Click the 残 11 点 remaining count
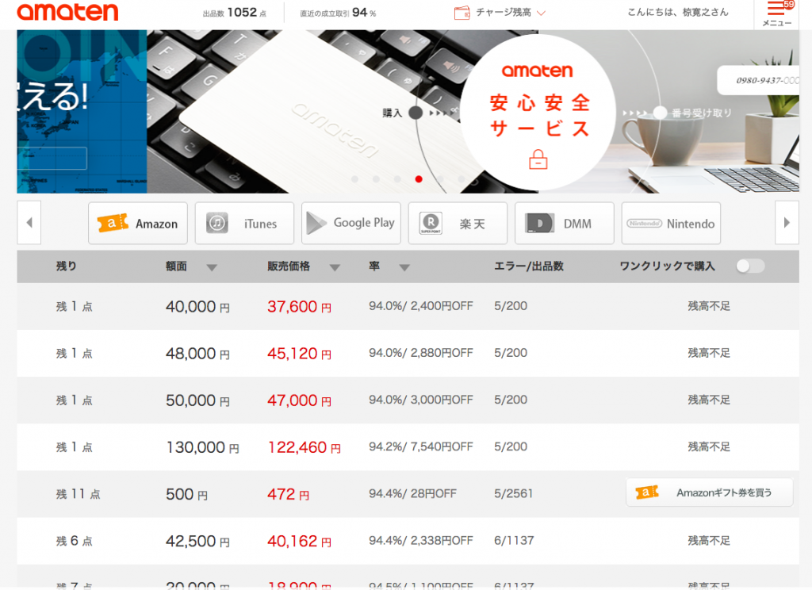The image size is (812, 590). (x=79, y=494)
